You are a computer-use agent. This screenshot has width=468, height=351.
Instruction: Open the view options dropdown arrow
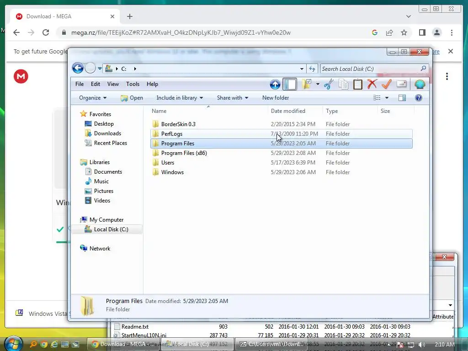coord(387,98)
